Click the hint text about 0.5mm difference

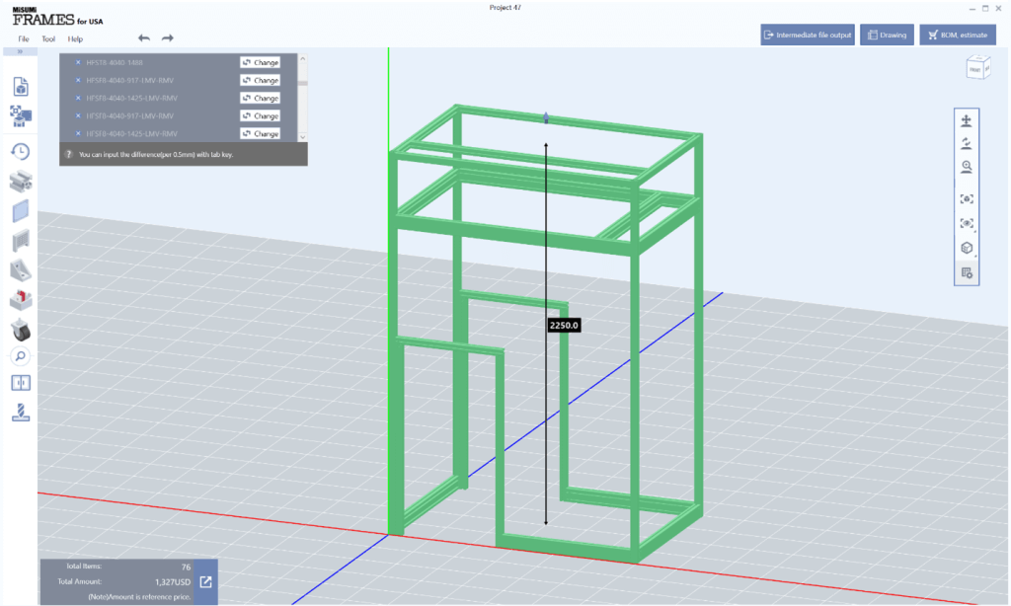click(156, 155)
